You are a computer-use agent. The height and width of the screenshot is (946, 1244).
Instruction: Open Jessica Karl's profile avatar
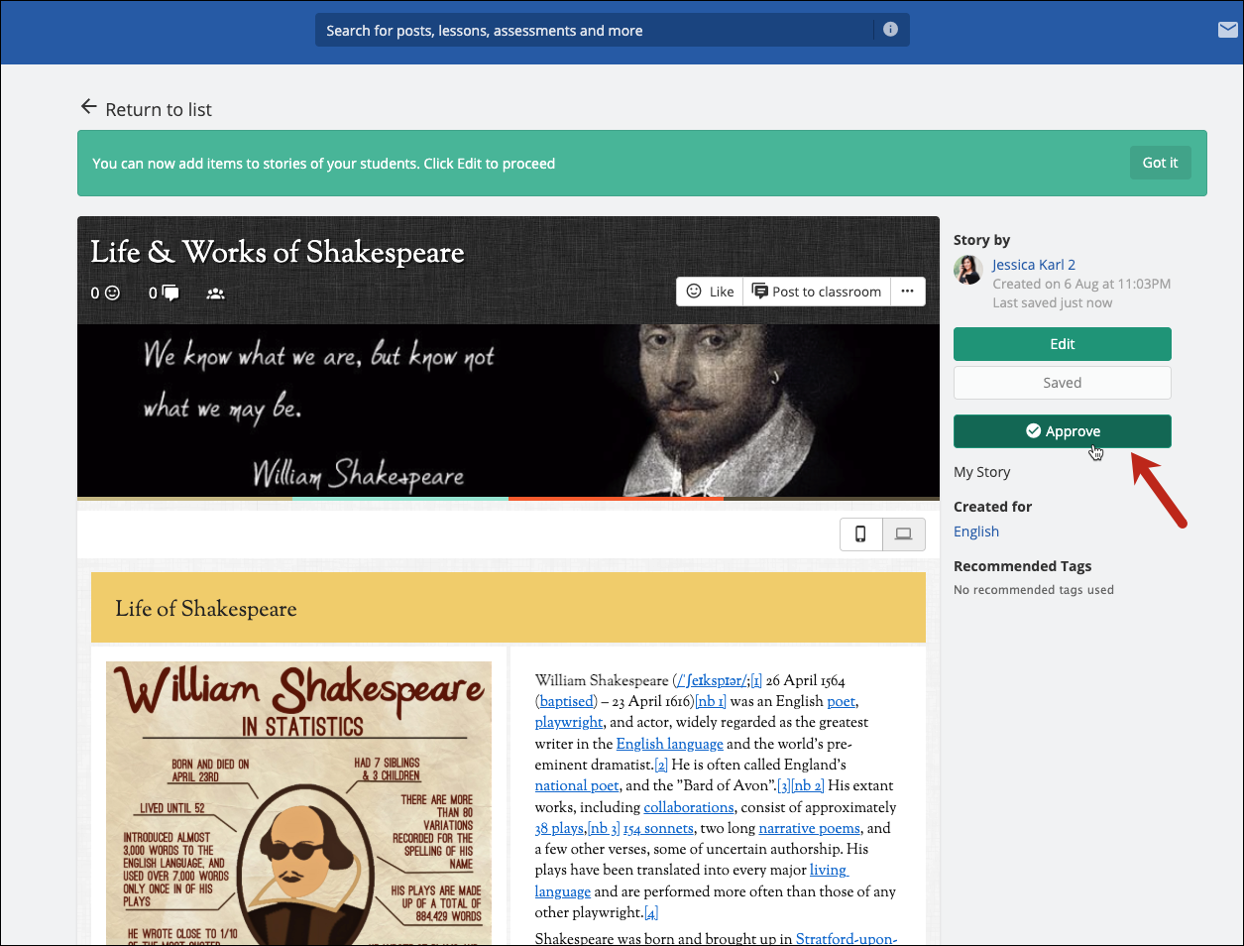click(968, 270)
